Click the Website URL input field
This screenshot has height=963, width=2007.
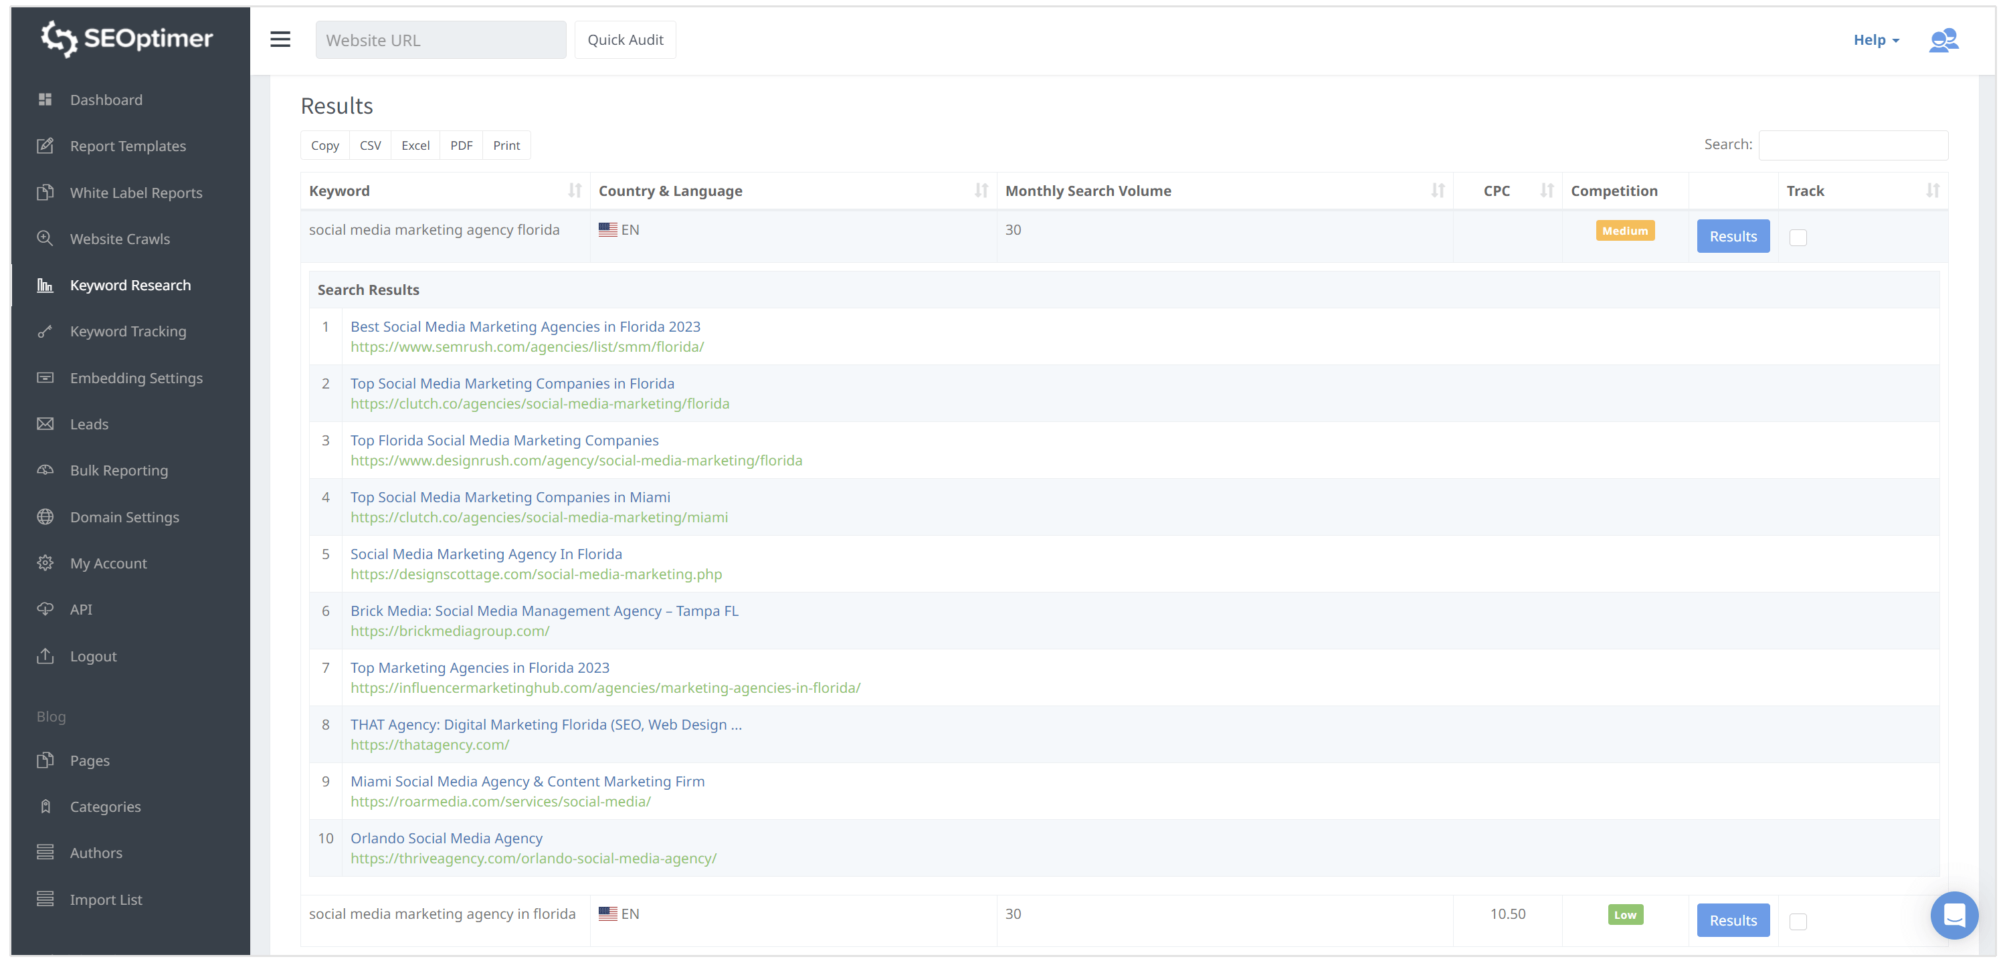click(439, 38)
